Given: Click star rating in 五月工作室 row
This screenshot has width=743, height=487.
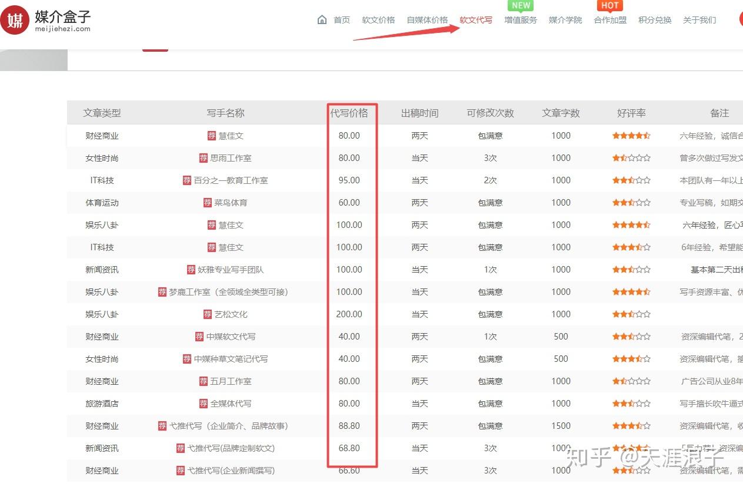Looking at the screenshot, I should tap(631, 381).
